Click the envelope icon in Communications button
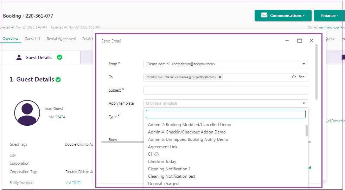The image size is (345, 190). (264, 15)
